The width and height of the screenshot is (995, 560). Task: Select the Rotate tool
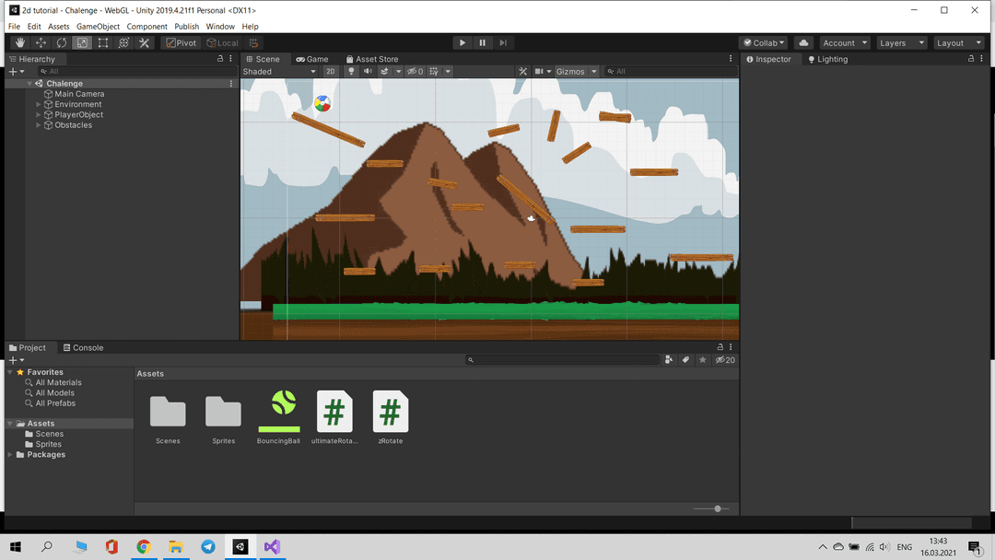click(62, 43)
